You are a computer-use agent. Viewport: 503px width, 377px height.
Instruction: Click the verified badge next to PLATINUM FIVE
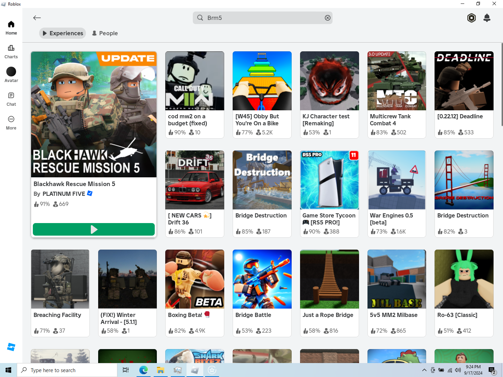point(90,193)
